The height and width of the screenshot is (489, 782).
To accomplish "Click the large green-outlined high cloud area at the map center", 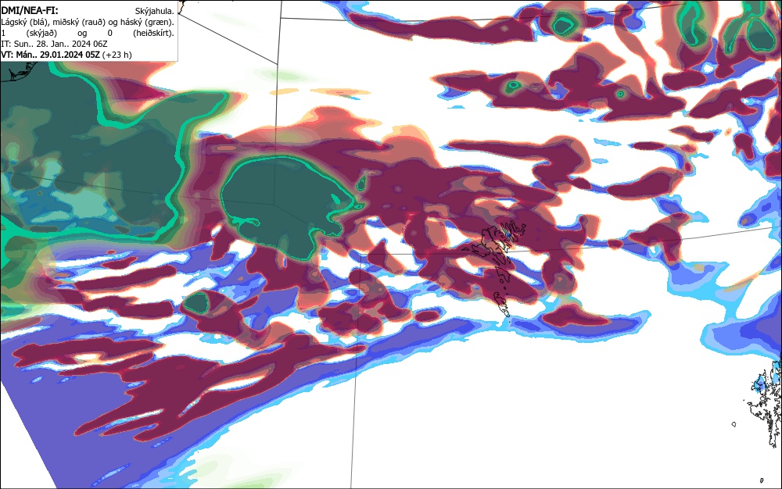I will (289, 207).
